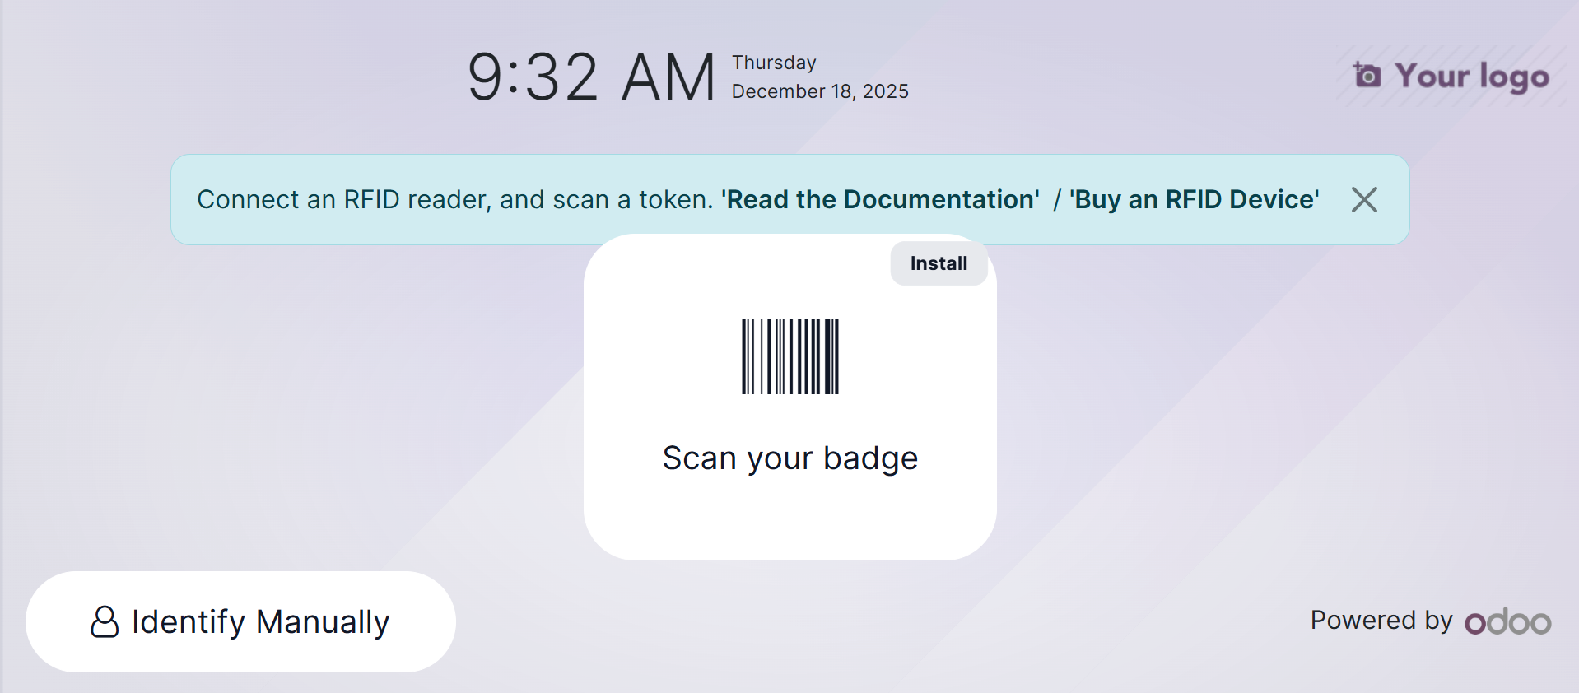
Task: Click the slash separator between banner links
Action: [x=1057, y=199]
